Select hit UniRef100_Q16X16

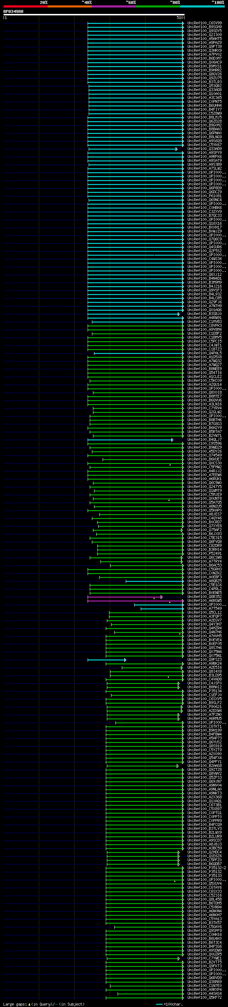(204, 224)
